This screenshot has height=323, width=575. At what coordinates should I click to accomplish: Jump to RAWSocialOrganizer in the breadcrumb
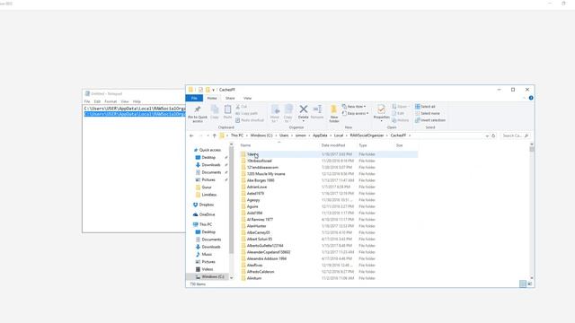point(367,135)
